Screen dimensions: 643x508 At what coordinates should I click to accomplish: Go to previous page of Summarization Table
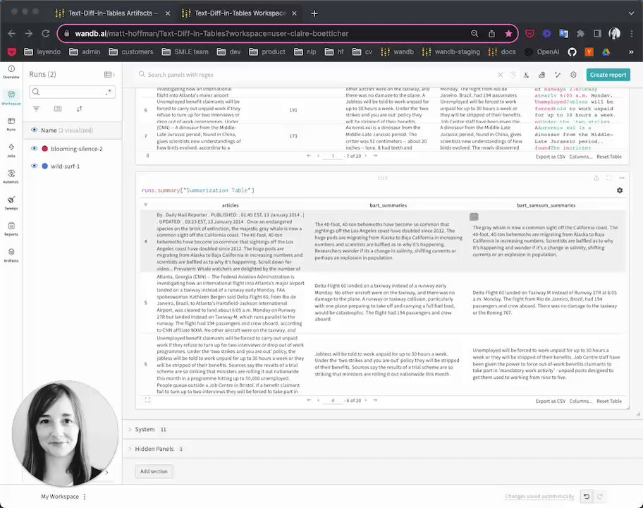318,401
